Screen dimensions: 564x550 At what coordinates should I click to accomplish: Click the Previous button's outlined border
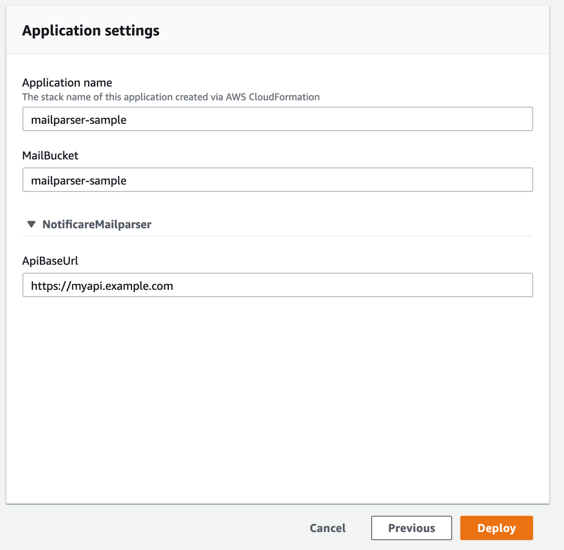click(x=411, y=518)
